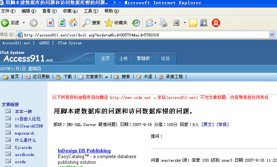
Task: Switch to the 繁體版 tab
Action: tap(143, 59)
